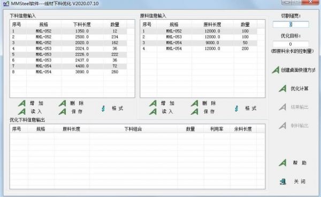The width and height of the screenshot is (321, 197).
Task: Click the 优化计算 optimize calculation icon
Action: (x=282, y=89)
